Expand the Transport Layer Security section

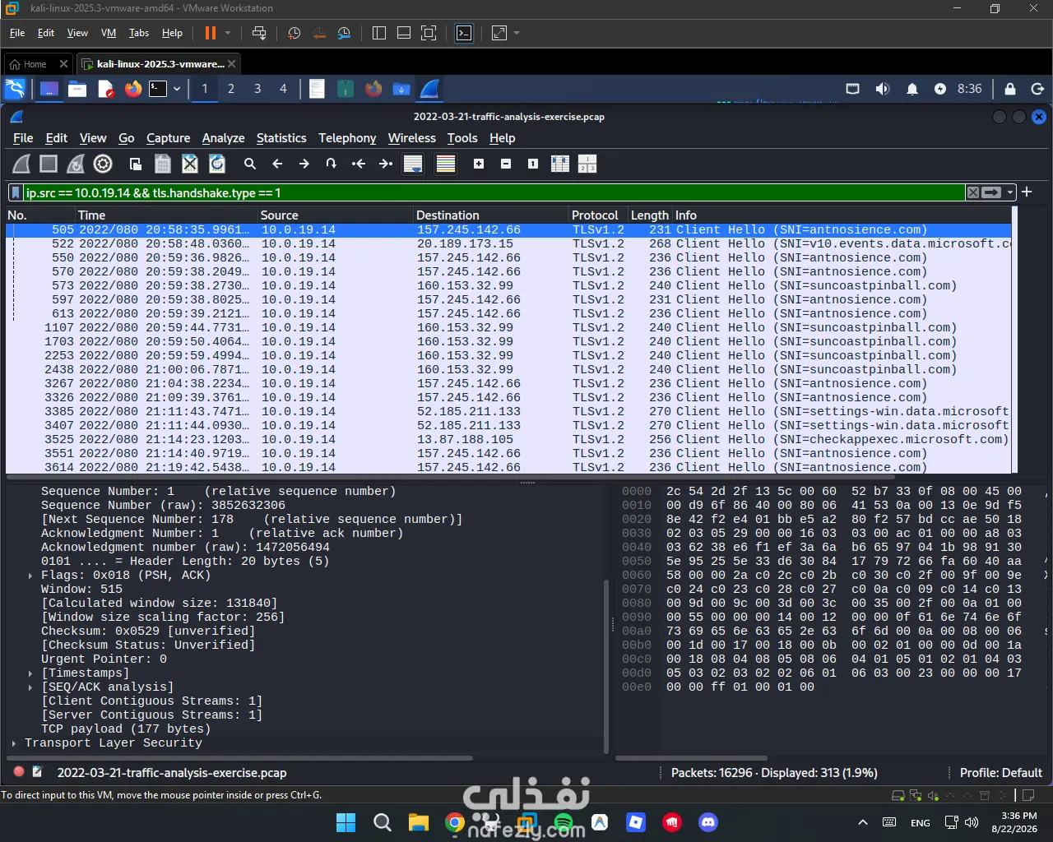[x=14, y=743]
